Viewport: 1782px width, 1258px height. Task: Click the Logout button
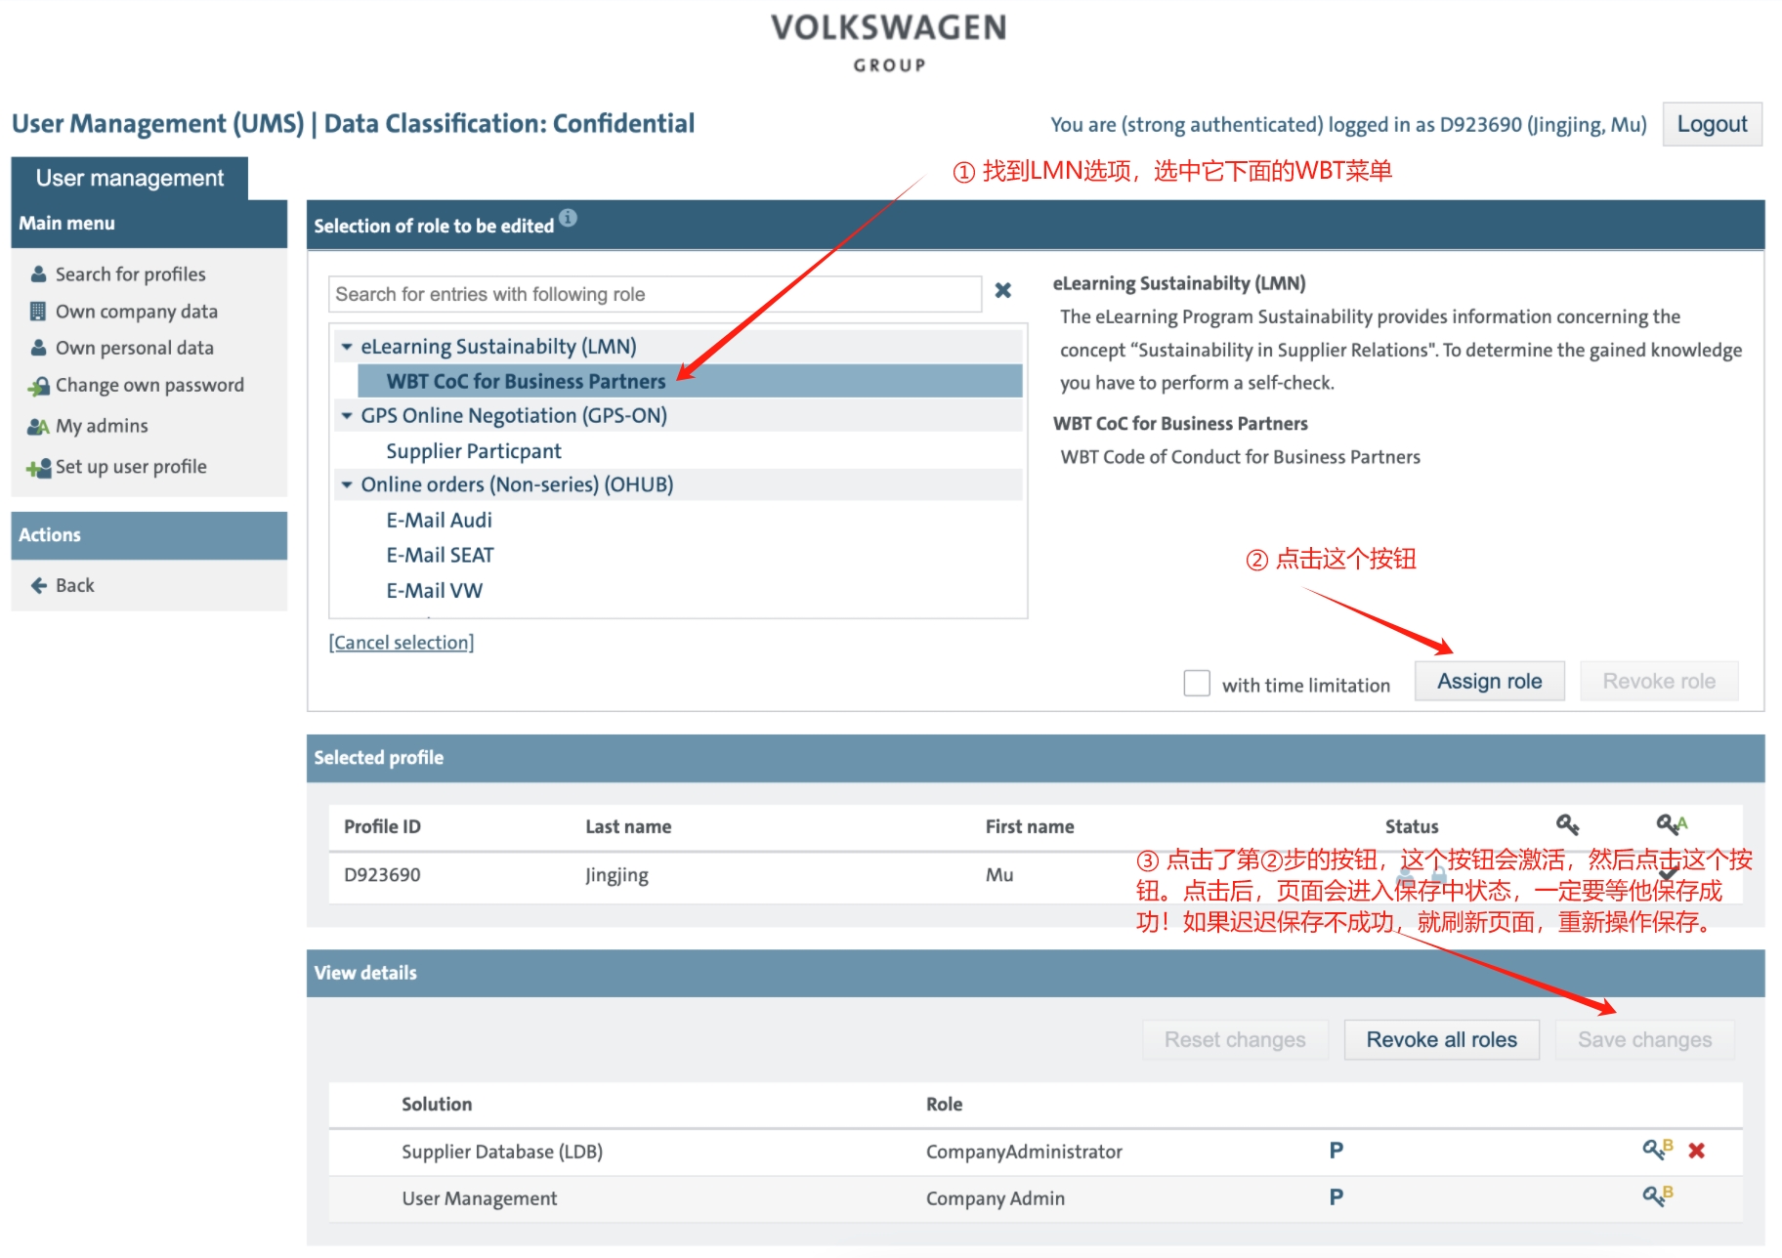coord(1712,124)
